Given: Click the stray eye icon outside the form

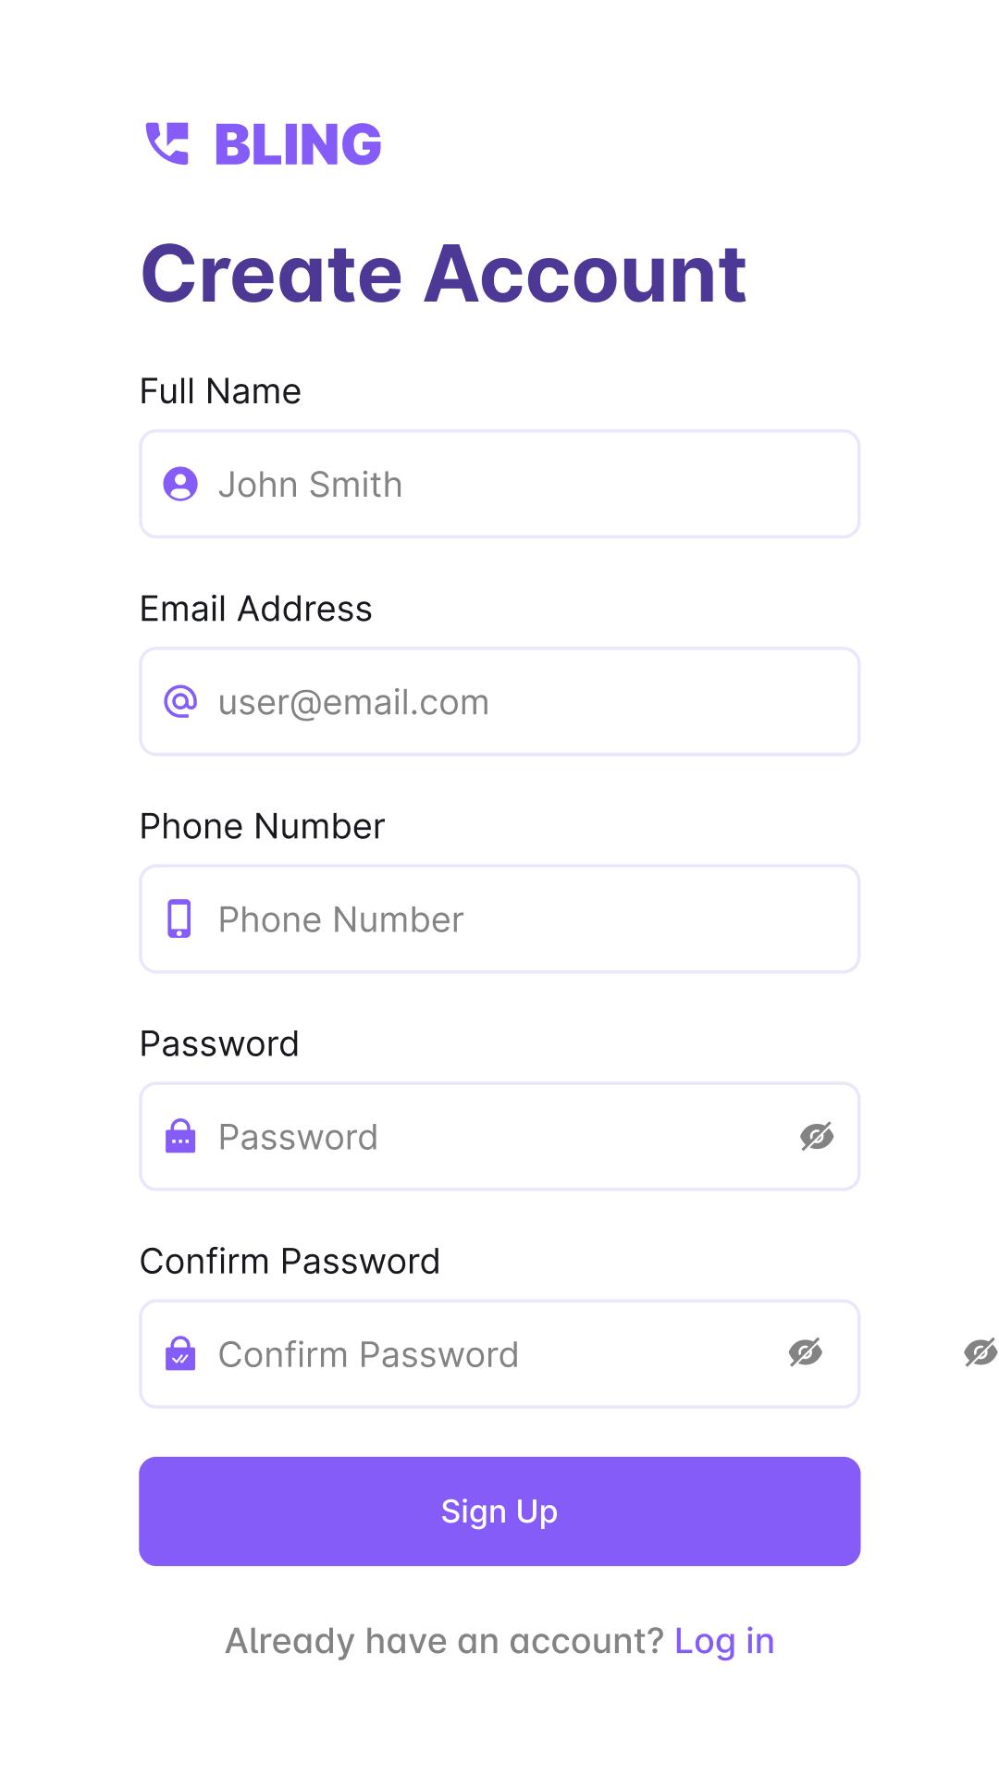Looking at the screenshot, I should (980, 1352).
